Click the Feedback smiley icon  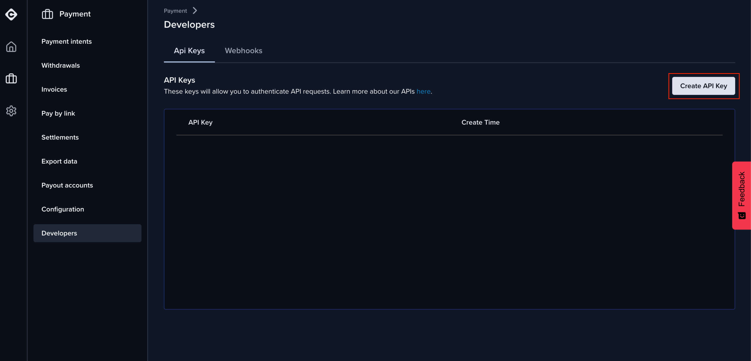click(742, 216)
